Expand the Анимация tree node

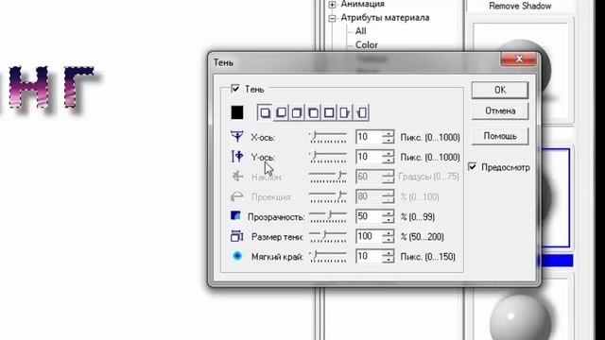point(332,5)
